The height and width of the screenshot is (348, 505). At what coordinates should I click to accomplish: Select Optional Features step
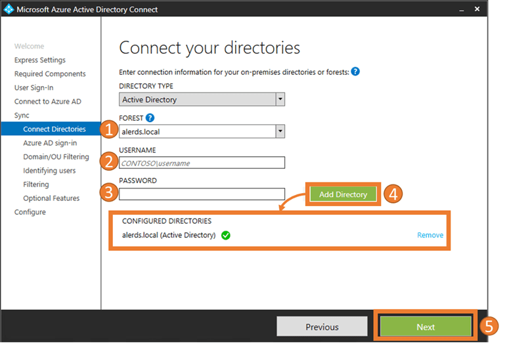pyautogui.click(x=51, y=198)
